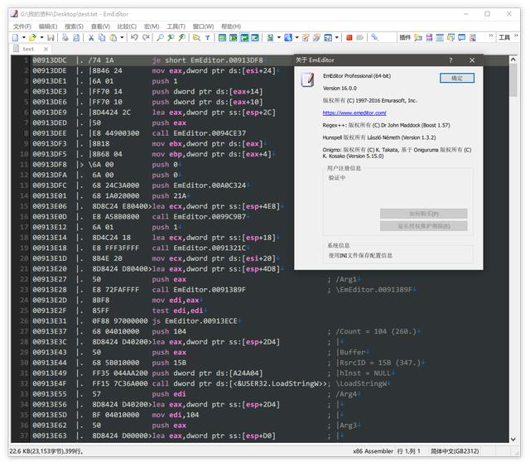Image resolution: width=530 pixels, height=467 pixels.
Task: Click the speech-bubble plugin icon
Action: click(461, 37)
